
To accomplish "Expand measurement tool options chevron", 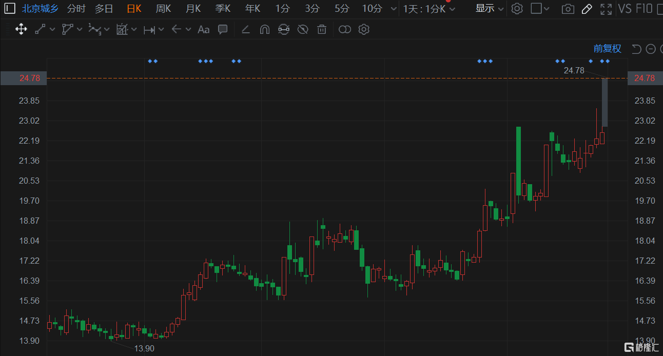I will [161, 29].
